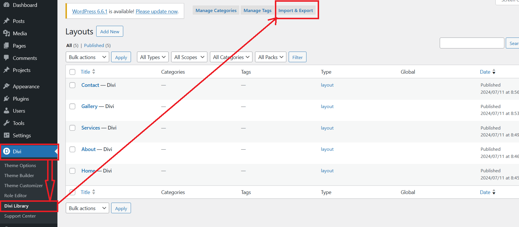Viewport: 519px width, 227px height.
Task: Open the All Scopes dropdown
Action: [x=189, y=57]
